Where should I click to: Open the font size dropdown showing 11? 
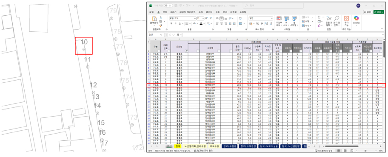203,18
